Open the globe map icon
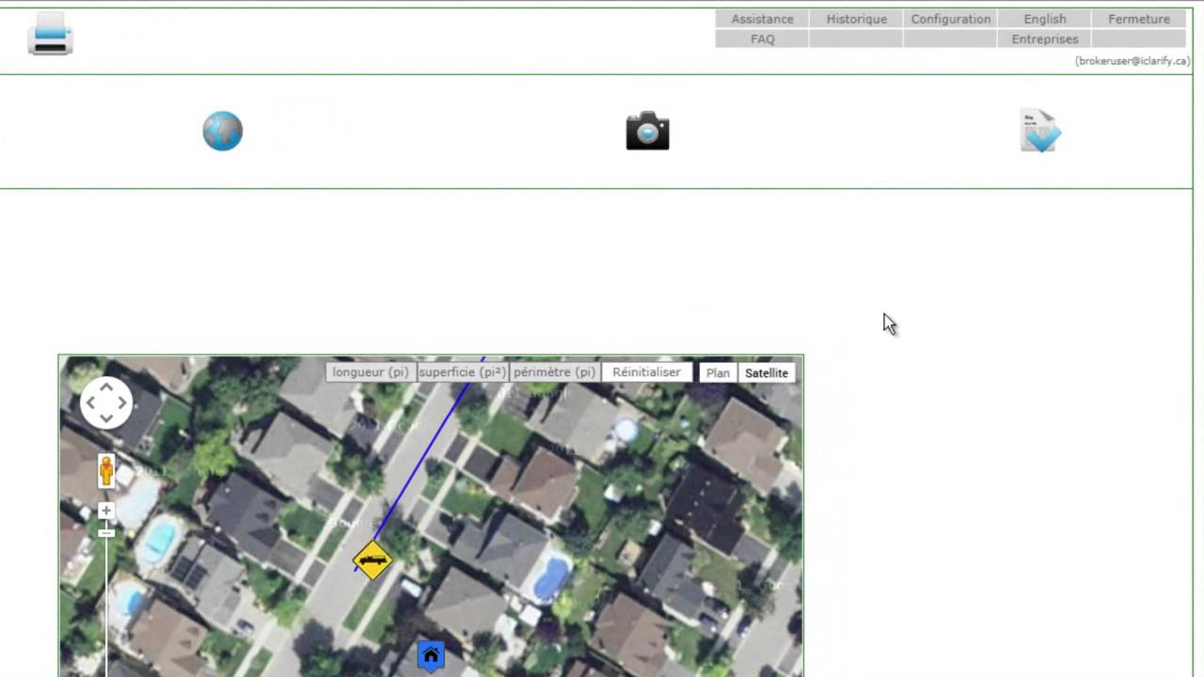1204x677 pixels. (x=223, y=131)
